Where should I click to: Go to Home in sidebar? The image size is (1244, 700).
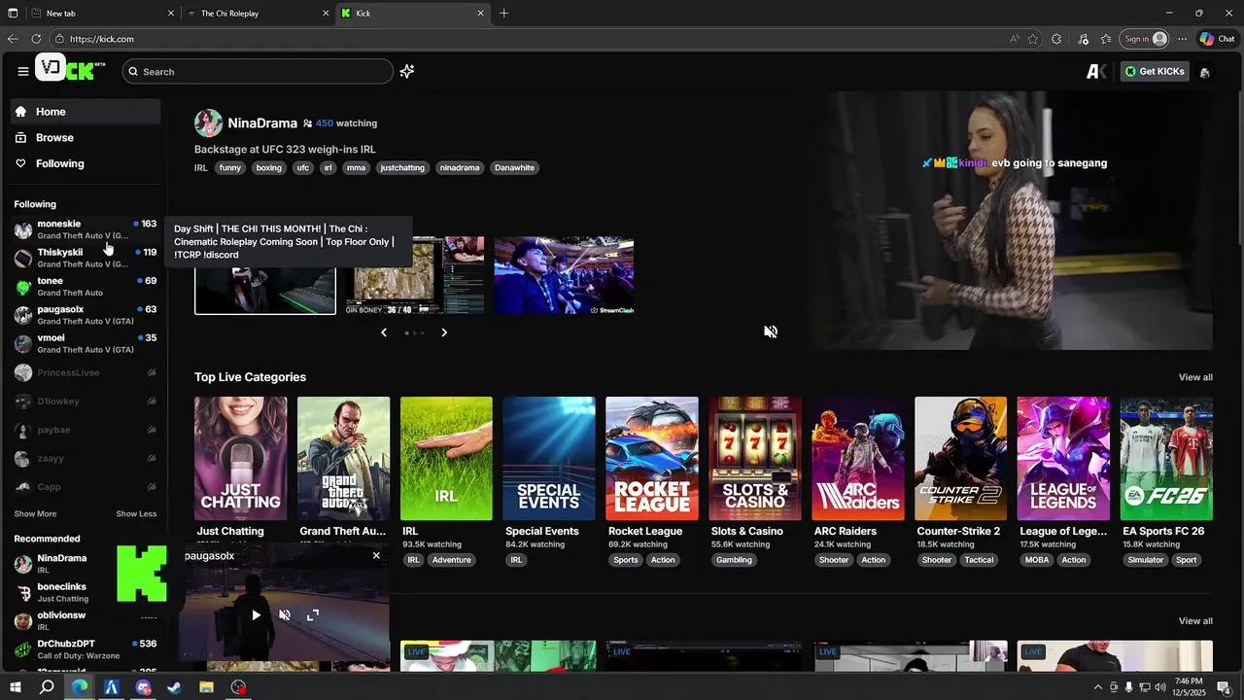(86, 112)
